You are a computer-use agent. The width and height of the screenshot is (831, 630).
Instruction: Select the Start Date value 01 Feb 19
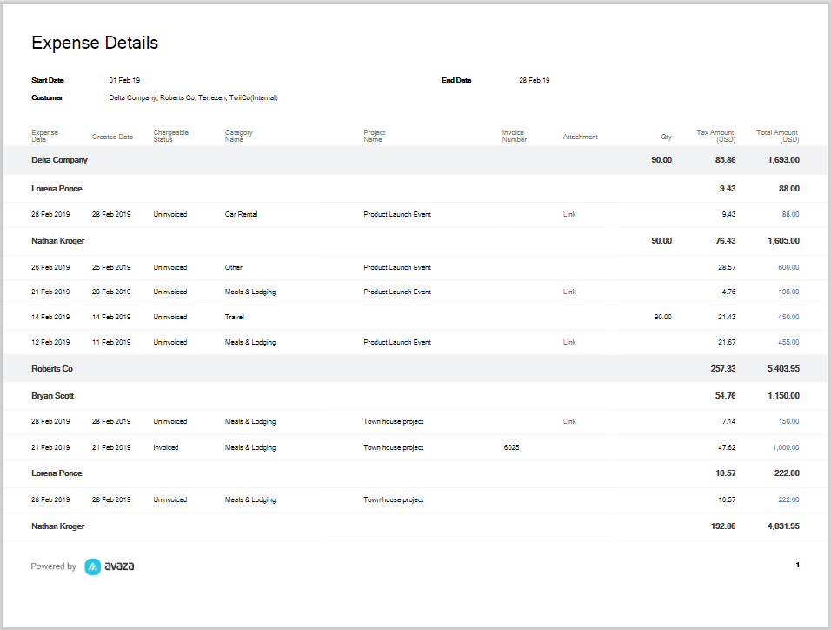tap(124, 80)
